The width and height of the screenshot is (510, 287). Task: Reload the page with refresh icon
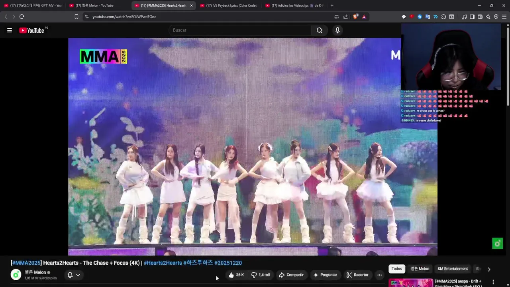click(22, 17)
